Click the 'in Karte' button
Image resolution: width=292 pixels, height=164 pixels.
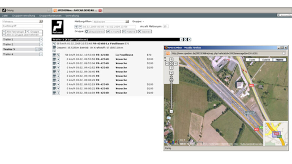[x=113, y=32]
